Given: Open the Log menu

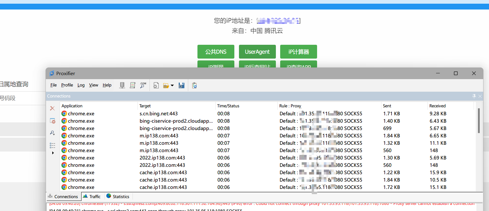Looking at the screenshot, I should [x=81, y=85].
